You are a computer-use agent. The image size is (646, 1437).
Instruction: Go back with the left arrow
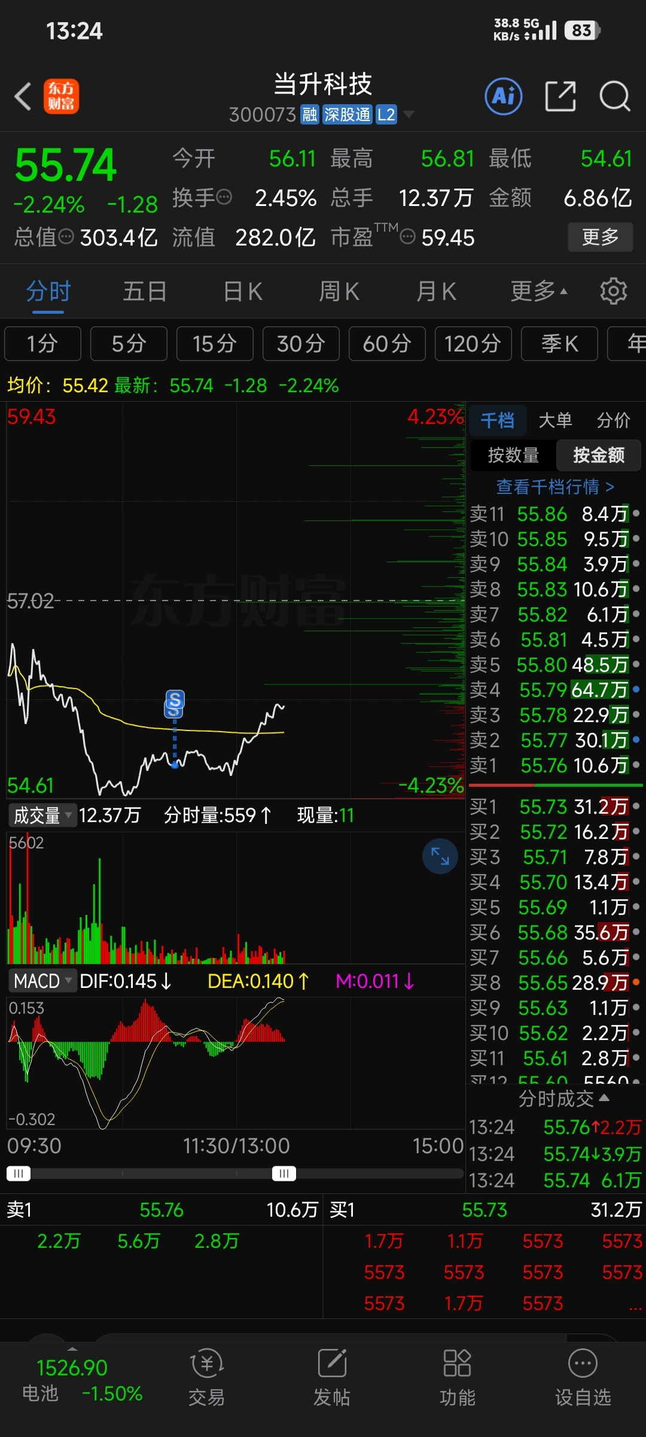(23, 96)
